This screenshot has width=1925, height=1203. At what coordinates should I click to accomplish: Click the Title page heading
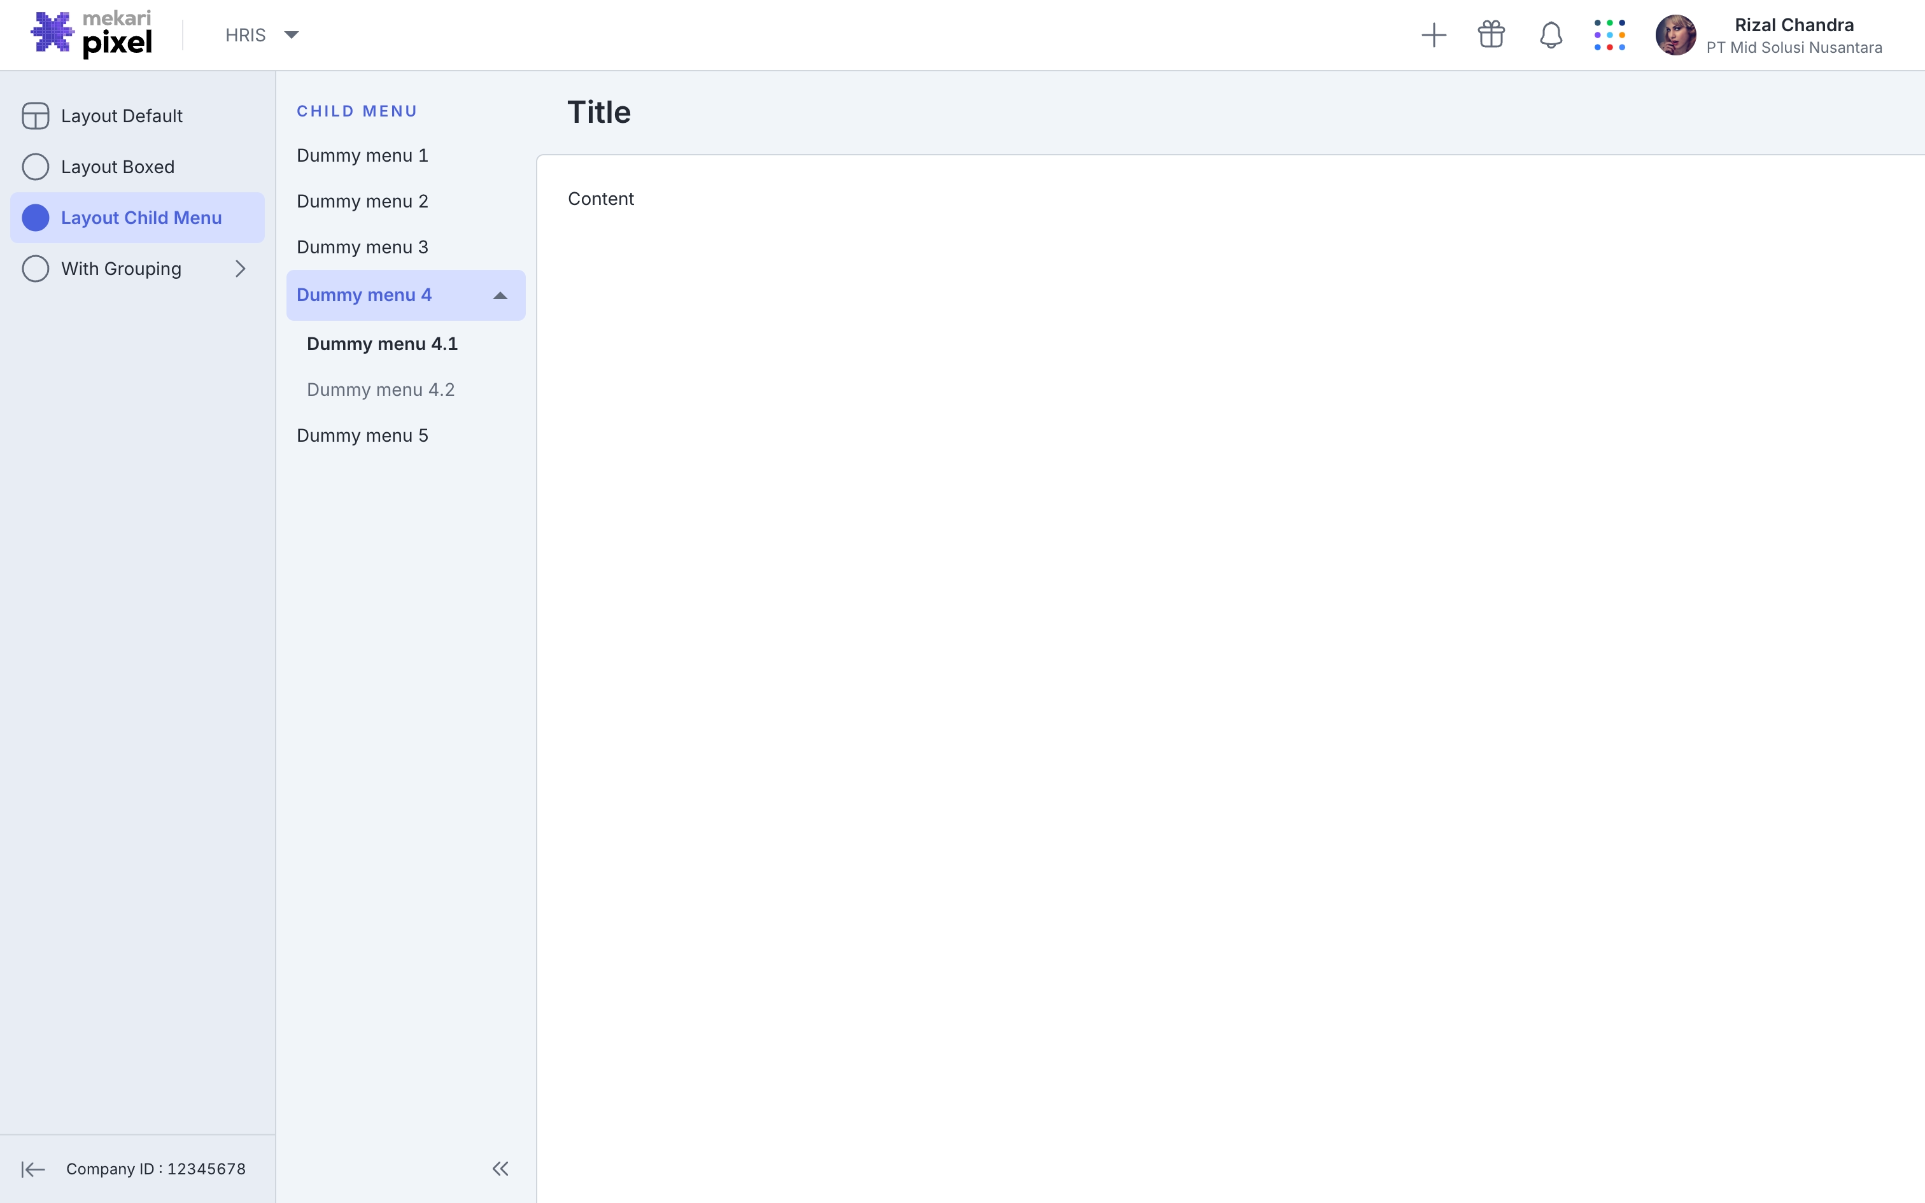coord(599,112)
